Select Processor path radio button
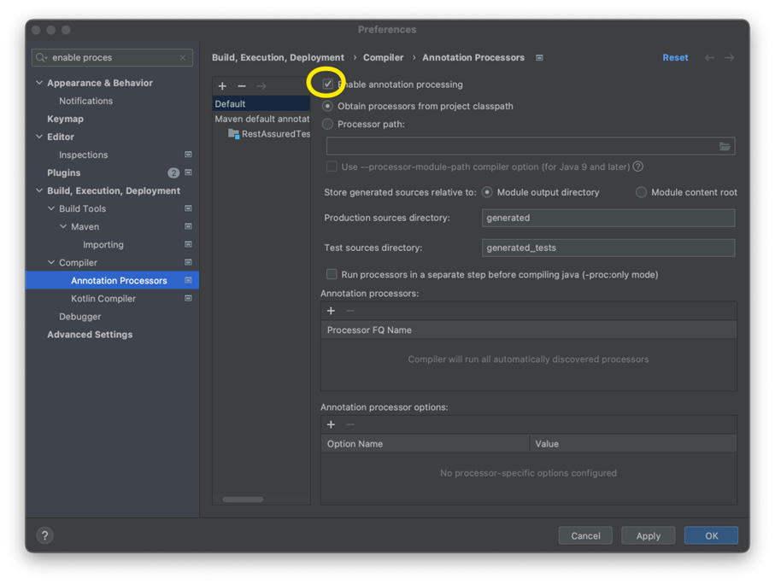The image size is (775, 584). point(328,125)
